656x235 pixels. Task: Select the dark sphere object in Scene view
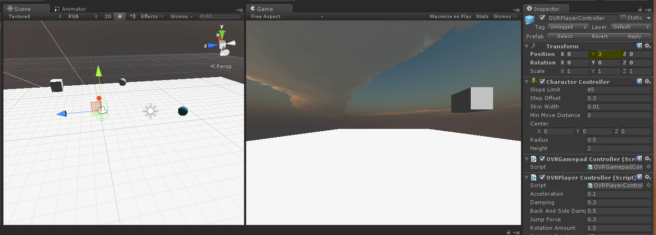183,111
